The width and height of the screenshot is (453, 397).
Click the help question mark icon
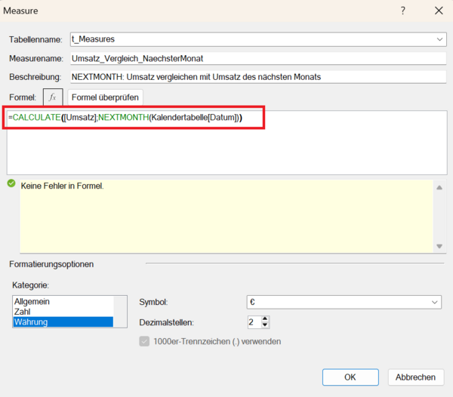tap(402, 11)
